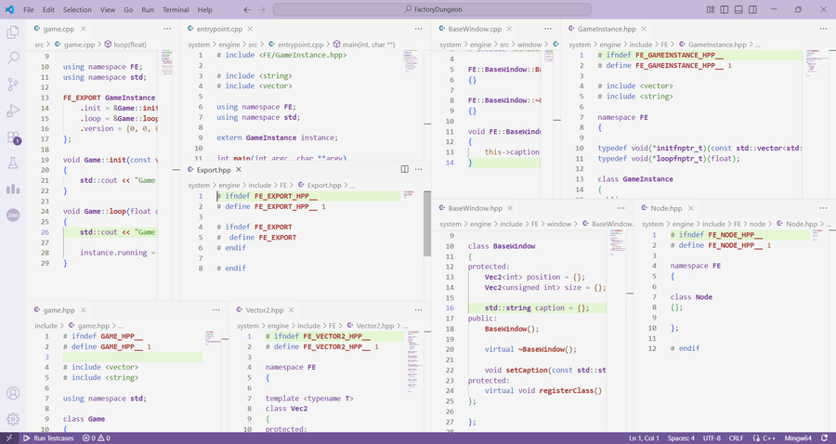Open More Actions for Export.hpp editor group
Screen dimensions: 836x444
coord(419,169)
